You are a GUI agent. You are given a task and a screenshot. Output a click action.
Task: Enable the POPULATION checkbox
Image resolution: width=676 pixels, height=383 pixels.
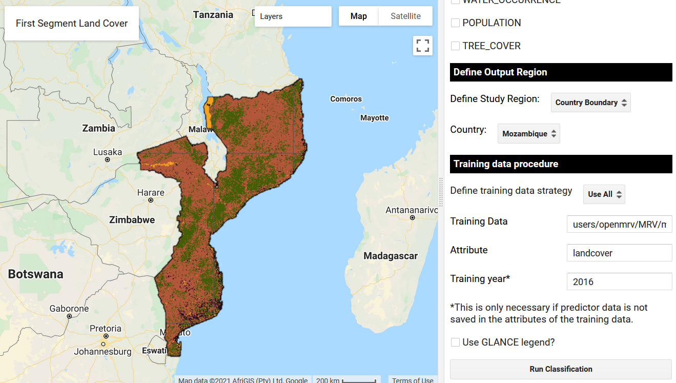pyautogui.click(x=455, y=23)
